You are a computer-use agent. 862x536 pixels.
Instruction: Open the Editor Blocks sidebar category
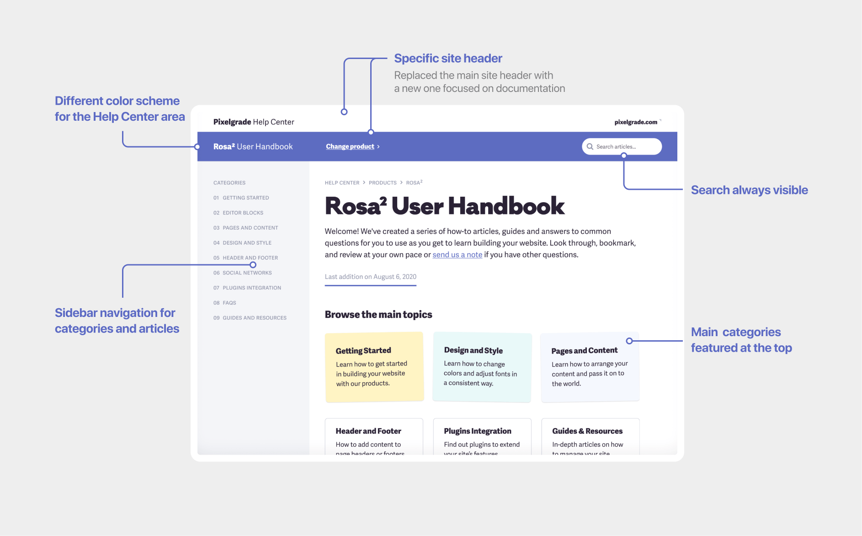[238, 213]
